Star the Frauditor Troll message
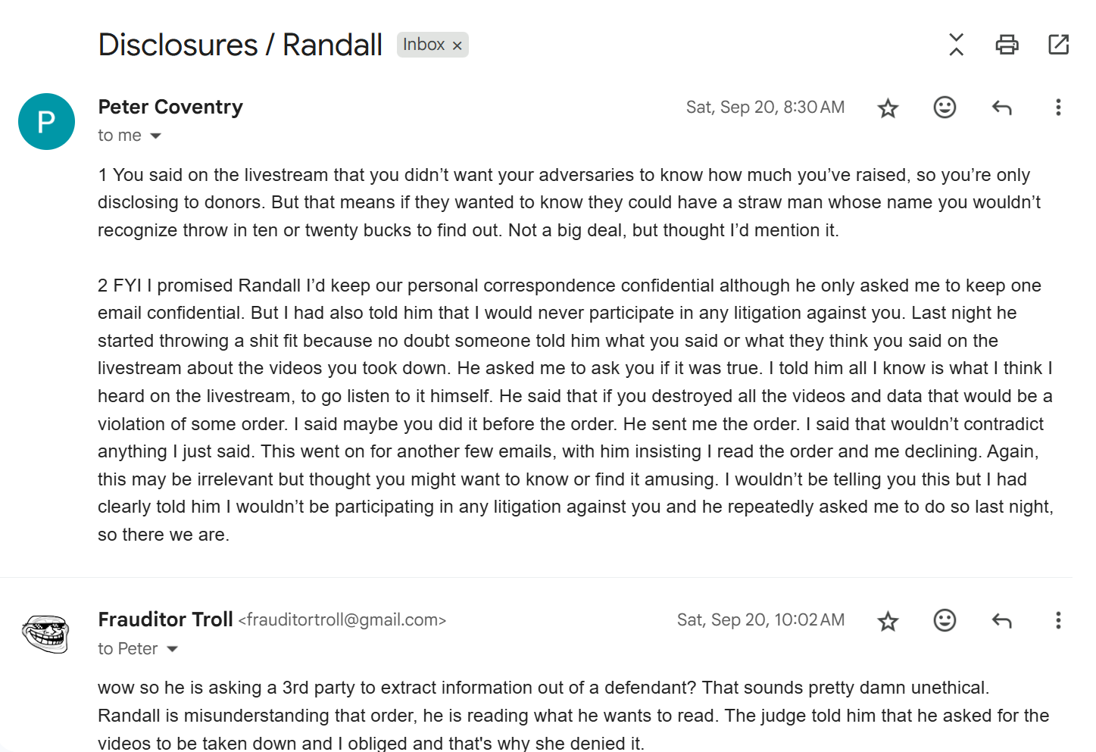Image resolution: width=1096 pixels, height=752 pixels. [888, 622]
